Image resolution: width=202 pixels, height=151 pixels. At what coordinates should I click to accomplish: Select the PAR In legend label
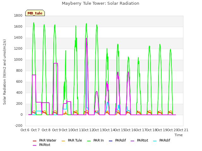tap(98, 141)
